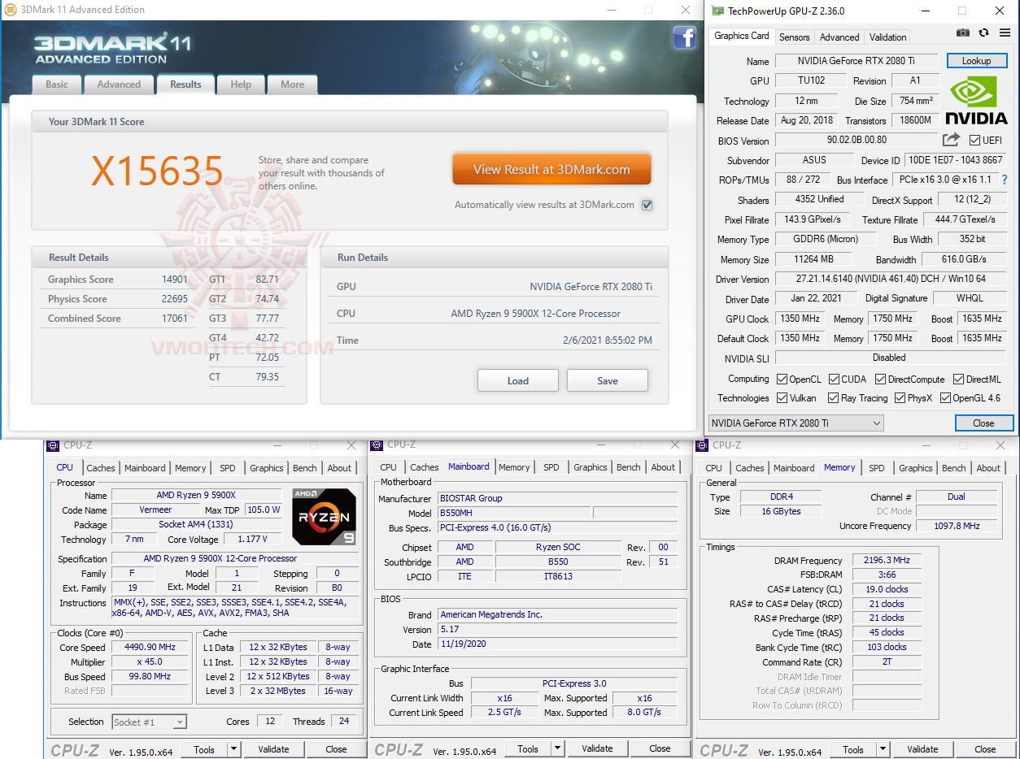This screenshot has height=759, width=1020.
Task: Click the NVIDIA logo in GPU-Z
Action: coord(976,100)
